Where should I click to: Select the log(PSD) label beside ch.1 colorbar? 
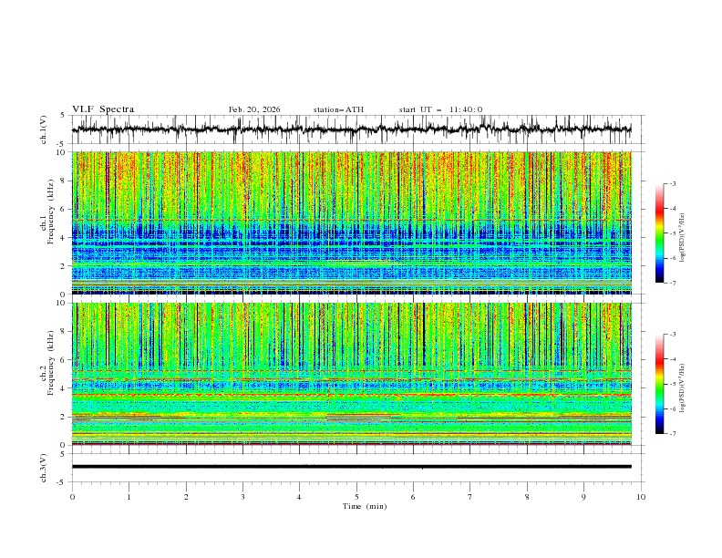(x=683, y=238)
